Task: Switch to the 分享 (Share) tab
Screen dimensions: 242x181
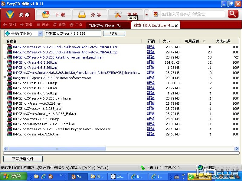Action: (x=90, y=14)
